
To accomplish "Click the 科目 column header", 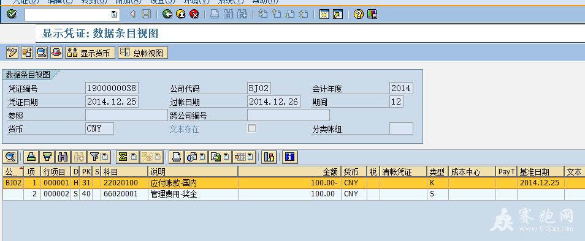I will coord(124,171).
